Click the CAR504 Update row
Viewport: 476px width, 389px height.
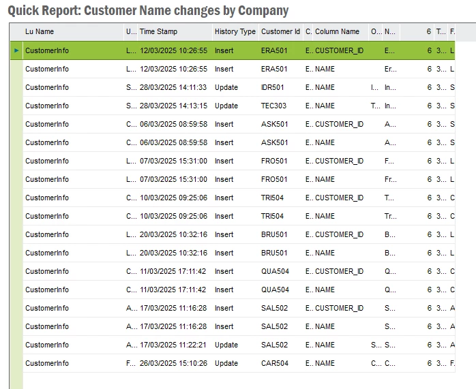click(x=239, y=363)
